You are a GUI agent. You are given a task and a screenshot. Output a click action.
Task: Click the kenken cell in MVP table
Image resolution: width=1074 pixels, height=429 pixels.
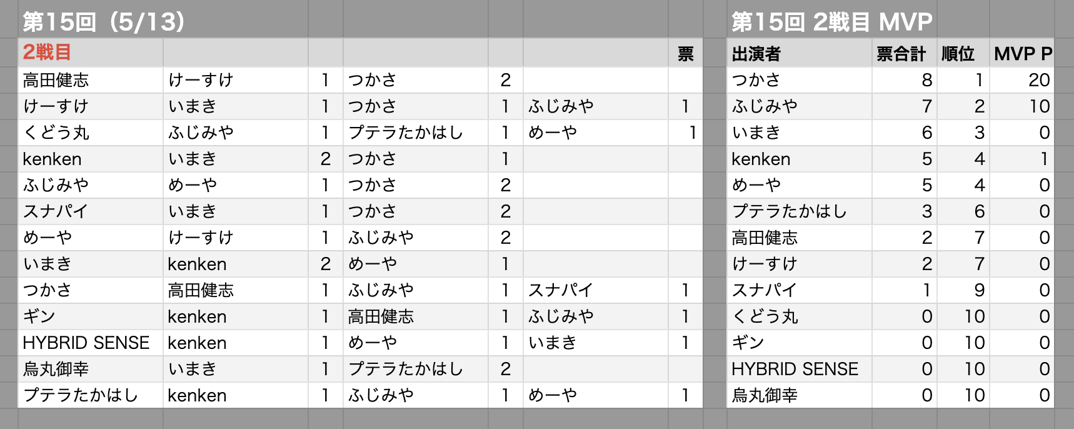(x=761, y=159)
